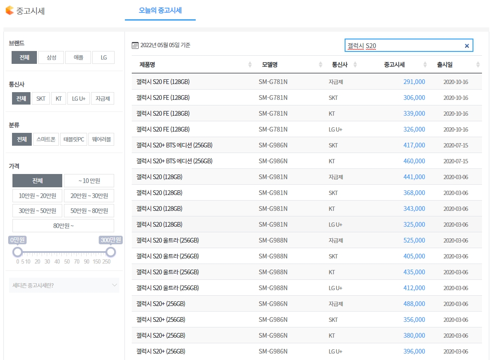Click price 306,000 for S20 FE SKT
494x360 pixels.
[x=414, y=98]
